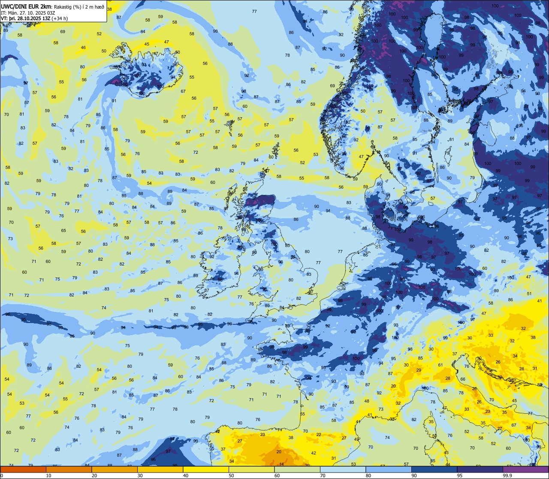Viewport: 549px width, 479px height.
Task: Click the legend tick label '99.9'
Action: click(508, 476)
